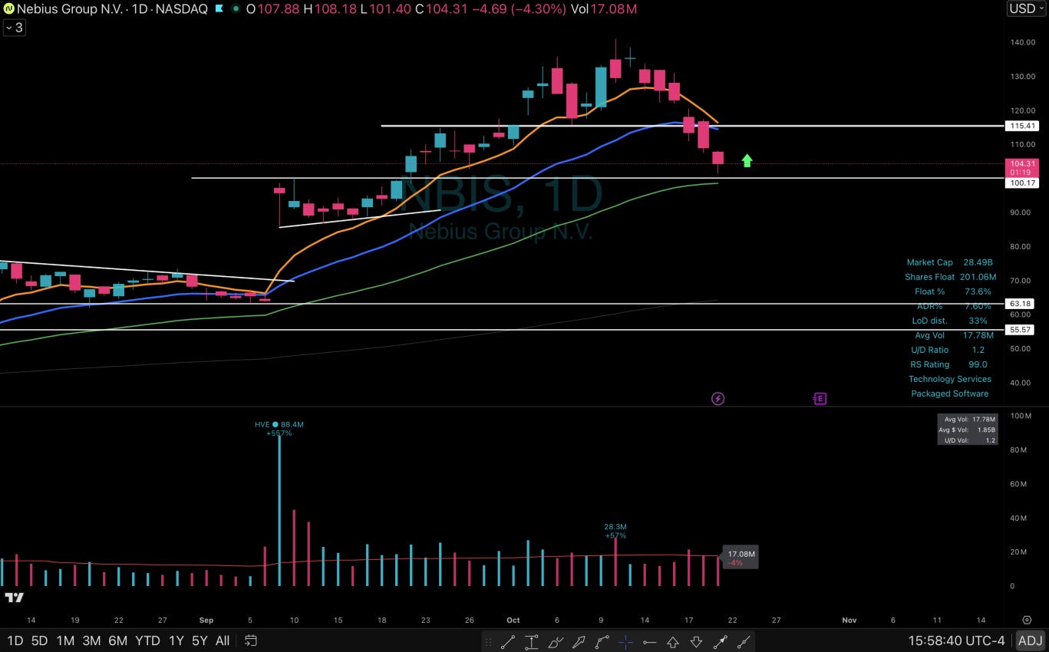Toggle ADJ adjusted price mode
Viewport: 1049px width, 652px height.
pos(1030,640)
